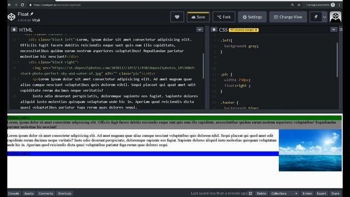Image resolution: width=350 pixels, height=197 pixels.
Task: Open browser zoom magnifier icon
Action: click(x=292, y=5)
